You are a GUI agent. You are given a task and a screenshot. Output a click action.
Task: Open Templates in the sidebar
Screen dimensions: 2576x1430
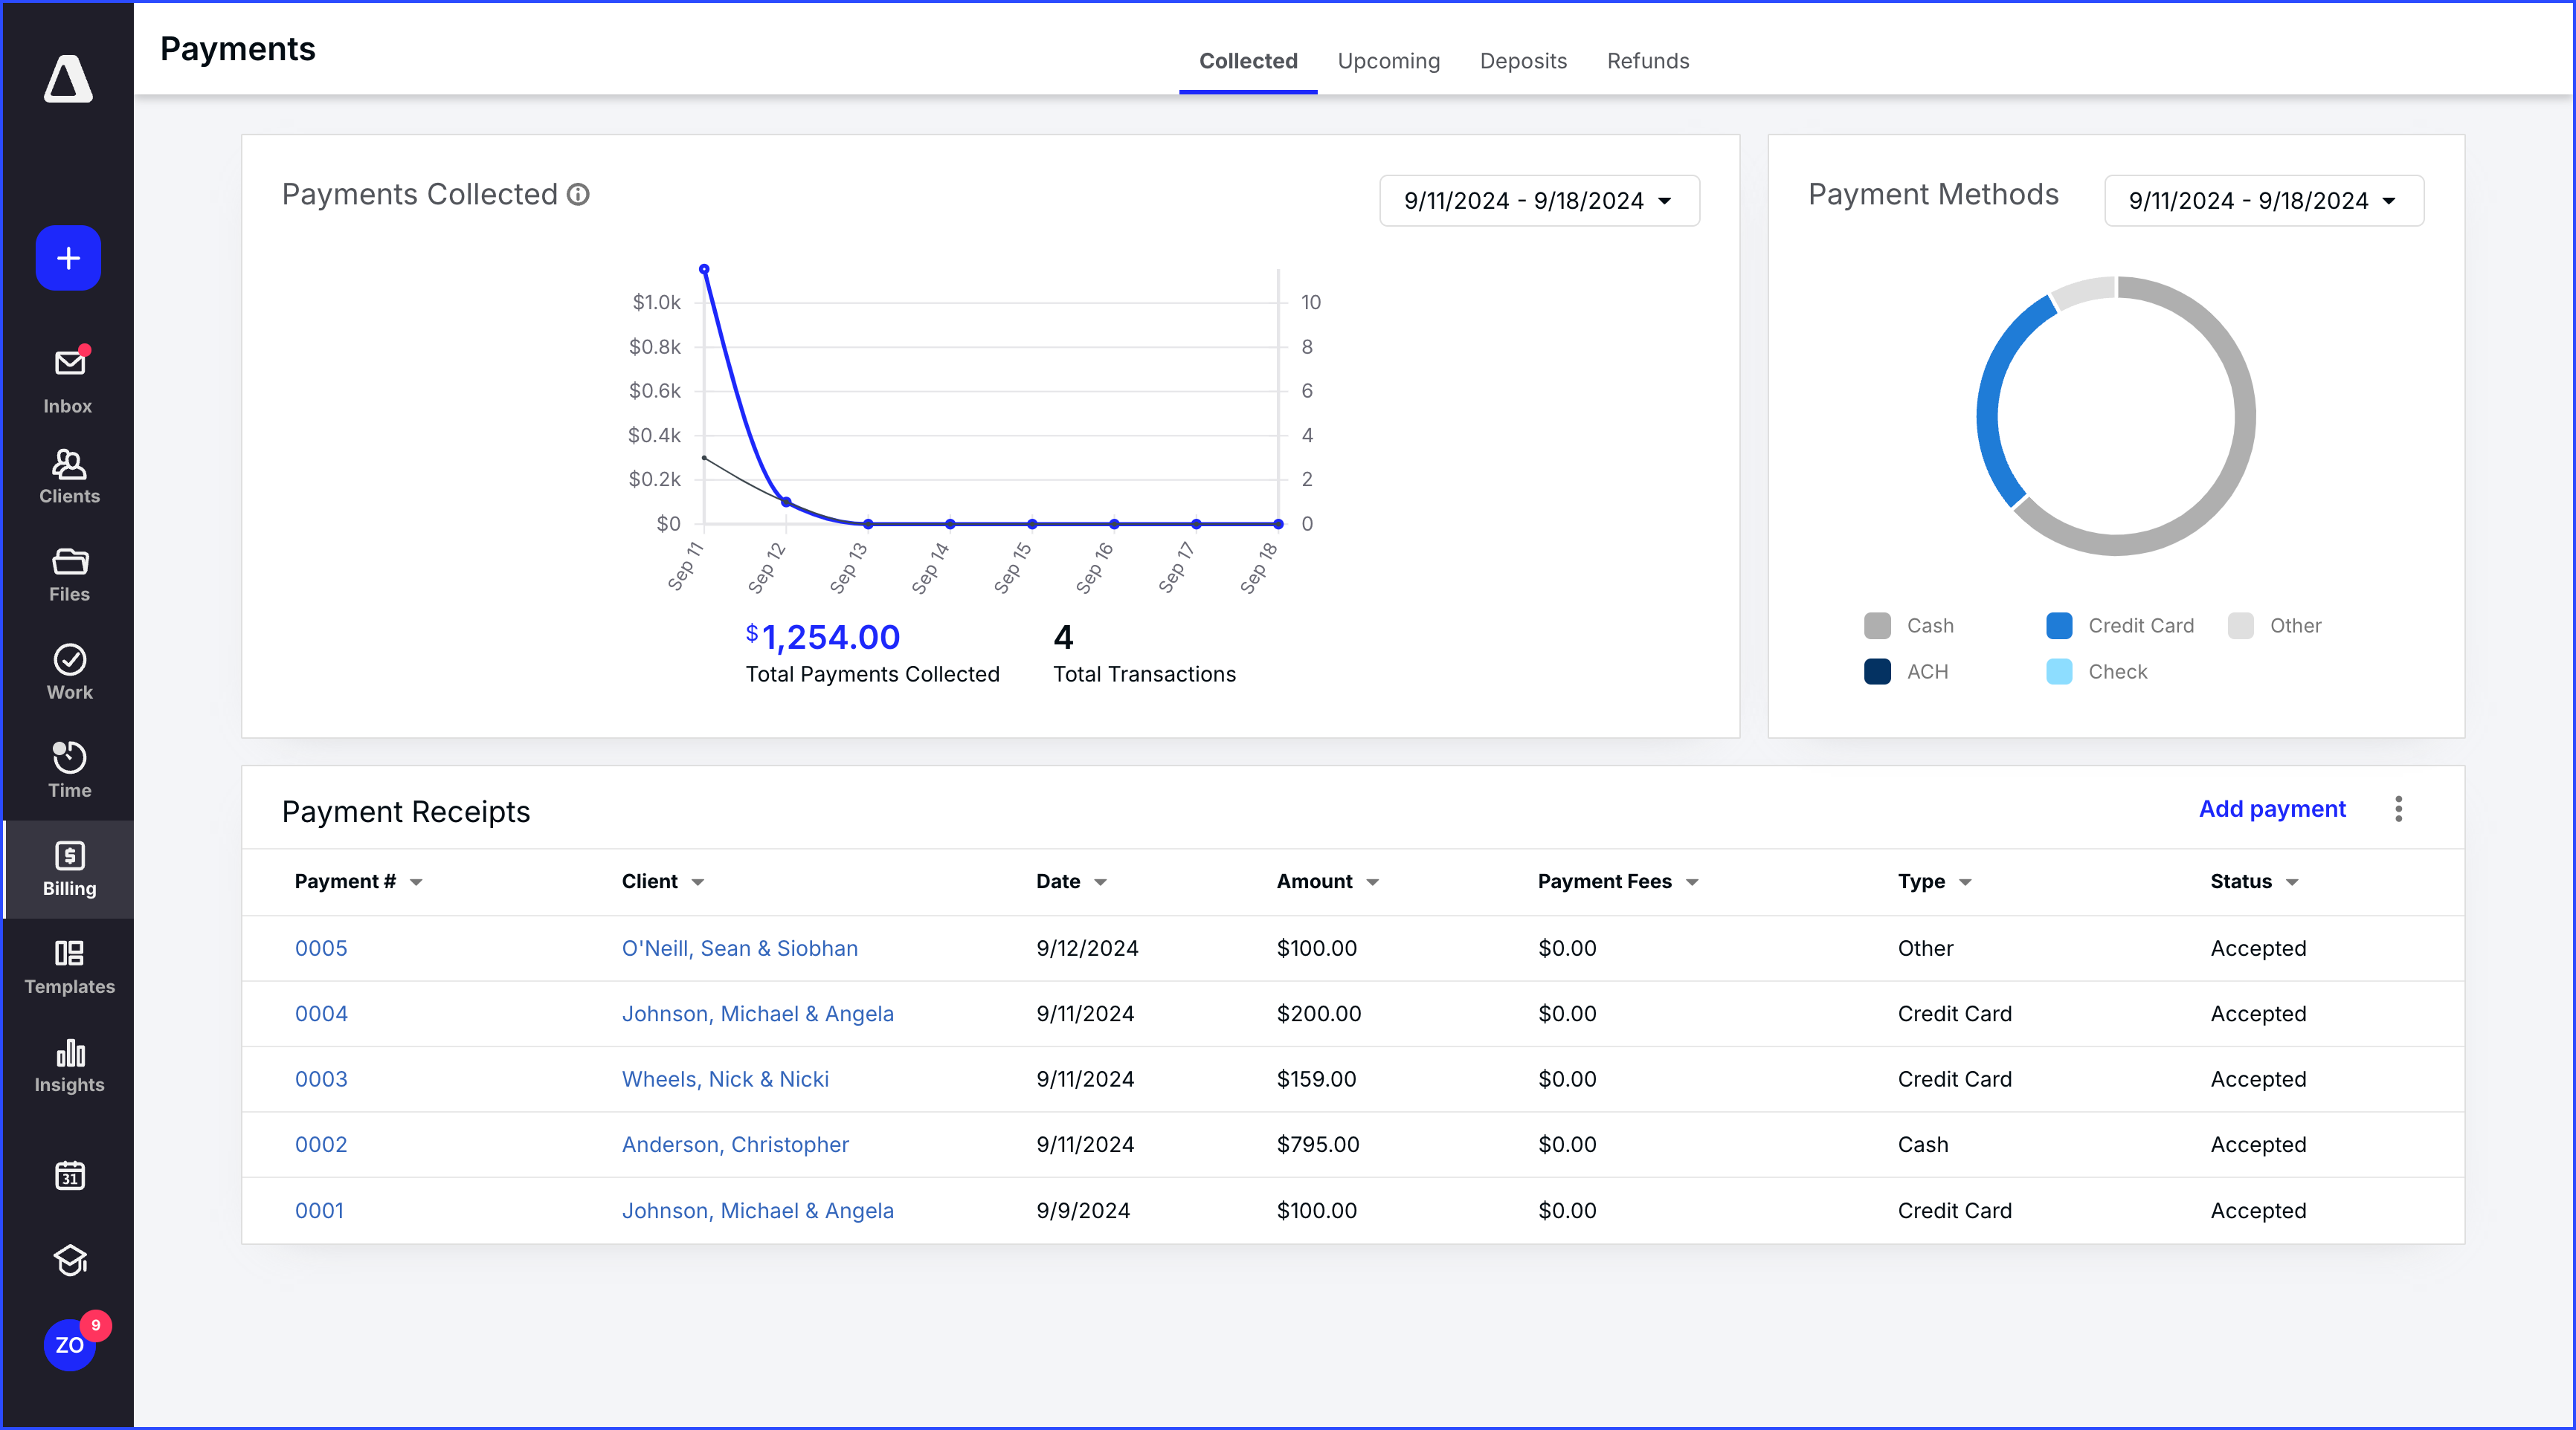(x=68, y=966)
